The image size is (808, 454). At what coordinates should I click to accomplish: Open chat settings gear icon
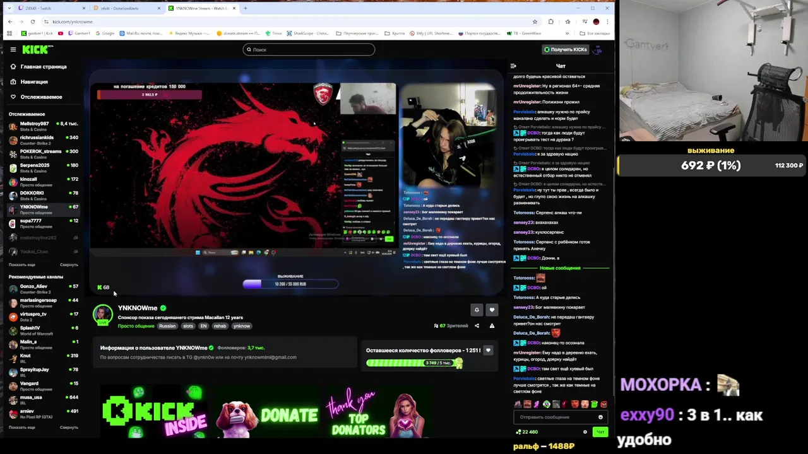point(585,432)
